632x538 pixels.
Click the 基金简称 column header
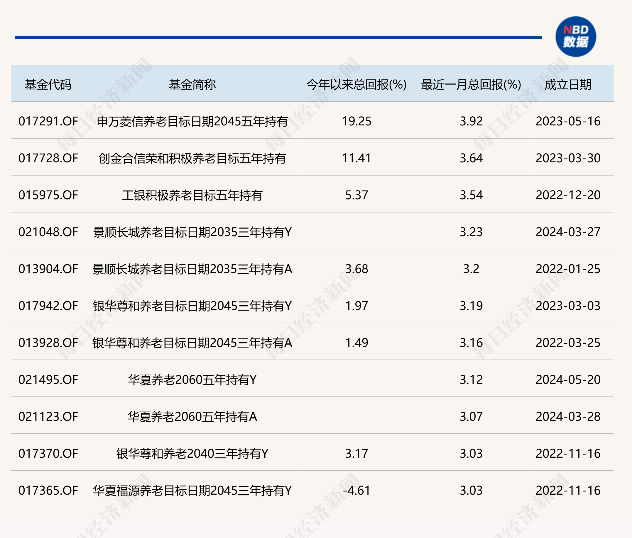[x=192, y=85]
